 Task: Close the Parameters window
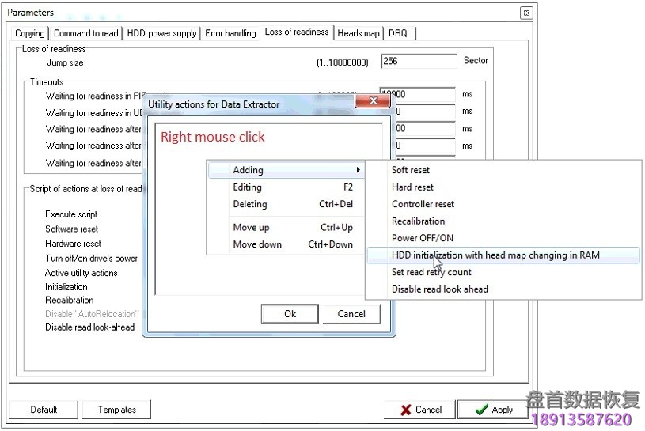[x=526, y=13]
